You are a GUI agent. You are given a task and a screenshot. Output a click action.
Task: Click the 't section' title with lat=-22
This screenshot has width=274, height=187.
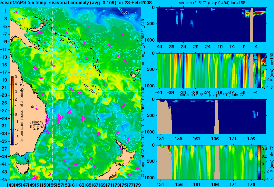click(211, 95)
